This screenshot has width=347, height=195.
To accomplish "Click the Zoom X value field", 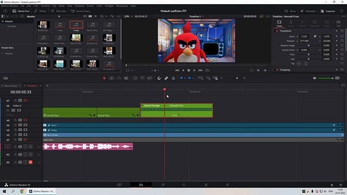I will [305, 36].
